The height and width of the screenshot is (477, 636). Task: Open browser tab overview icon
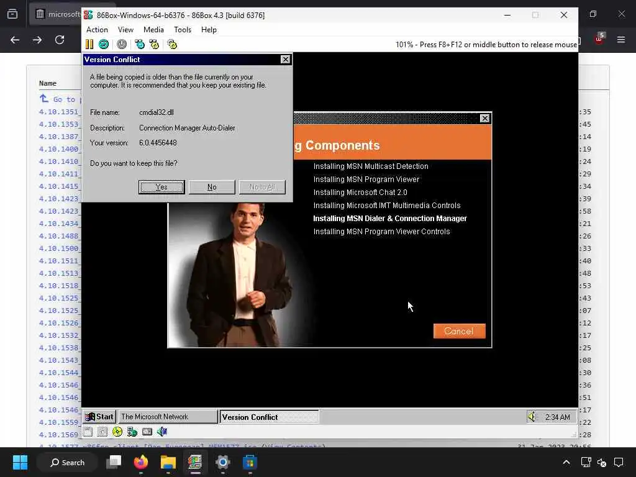coord(12,14)
